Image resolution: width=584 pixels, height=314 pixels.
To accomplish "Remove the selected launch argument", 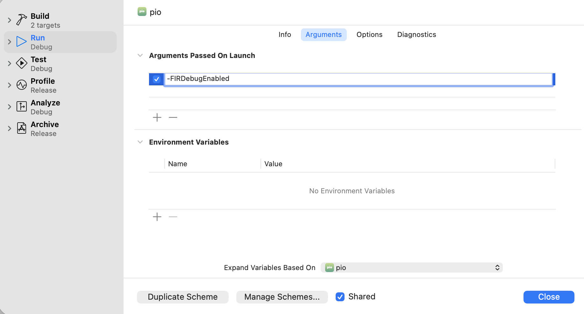I will click(x=173, y=118).
